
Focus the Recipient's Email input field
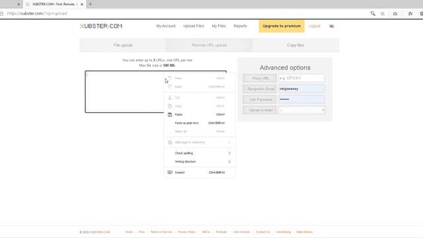(x=301, y=89)
